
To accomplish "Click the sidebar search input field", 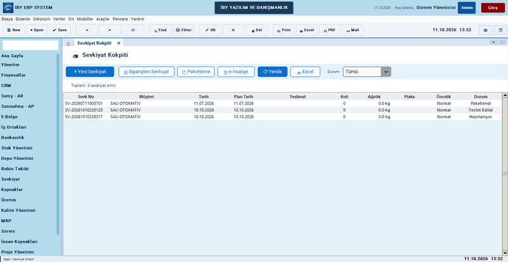I will [30, 45].
